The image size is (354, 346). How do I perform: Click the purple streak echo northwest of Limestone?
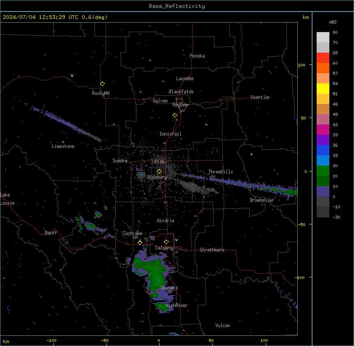[65, 123]
